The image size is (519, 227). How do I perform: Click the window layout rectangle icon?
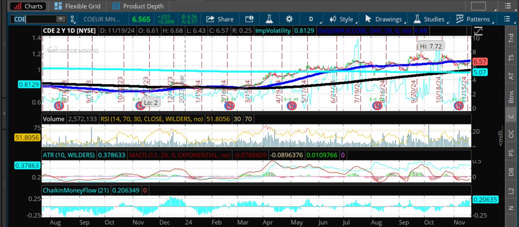(478, 6)
